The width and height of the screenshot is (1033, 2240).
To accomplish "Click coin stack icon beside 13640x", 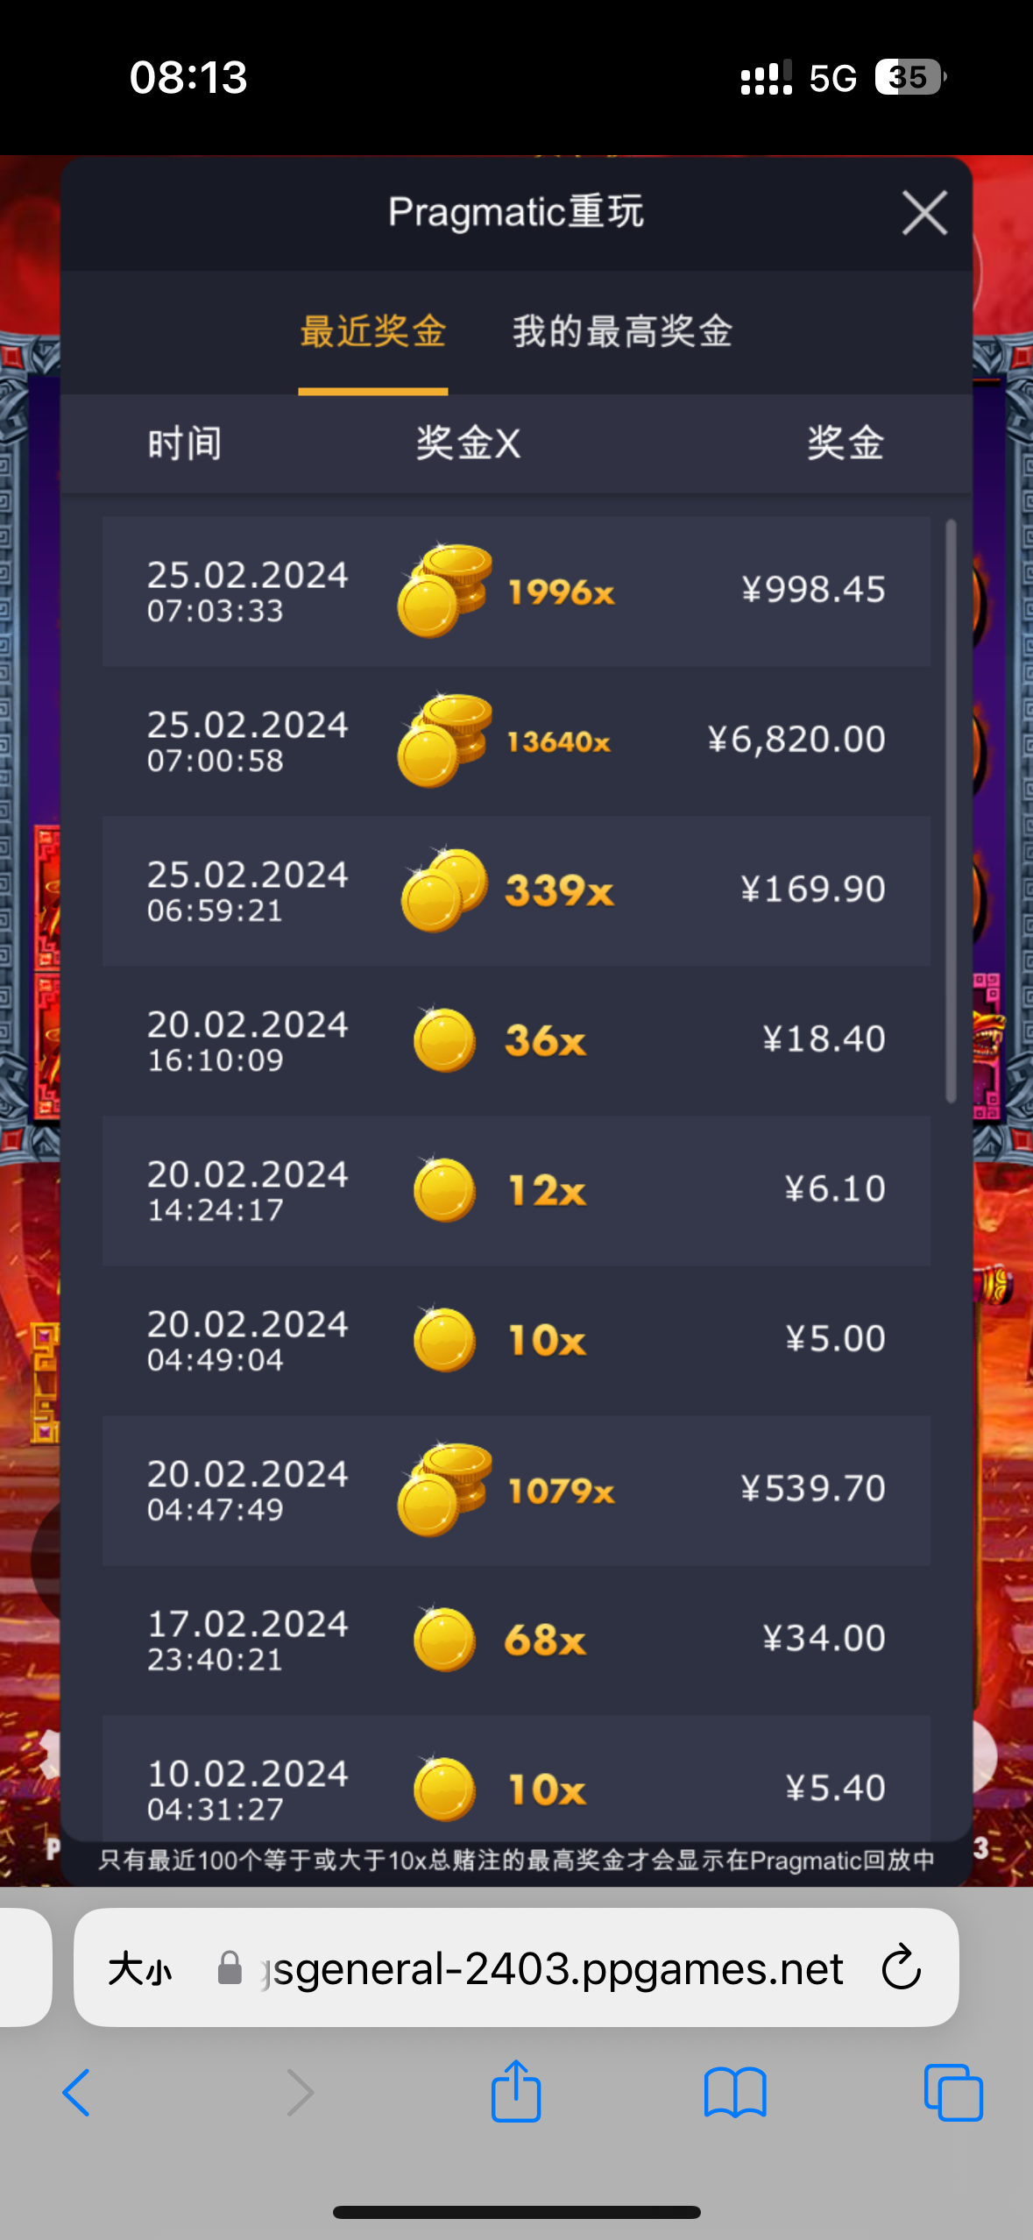I will pyautogui.click(x=444, y=741).
